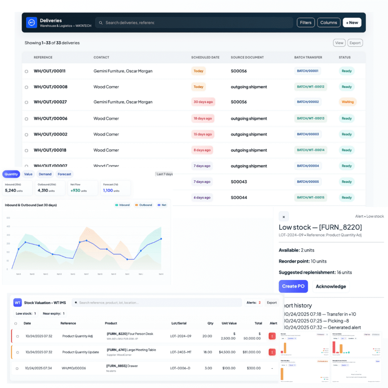This screenshot has width=388, height=388.
Task: Click the WT logo in the Deliveries header
Action: (31, 23)
